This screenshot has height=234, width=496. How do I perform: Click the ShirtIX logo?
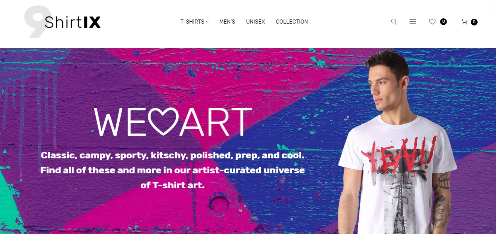coord(62,22)
